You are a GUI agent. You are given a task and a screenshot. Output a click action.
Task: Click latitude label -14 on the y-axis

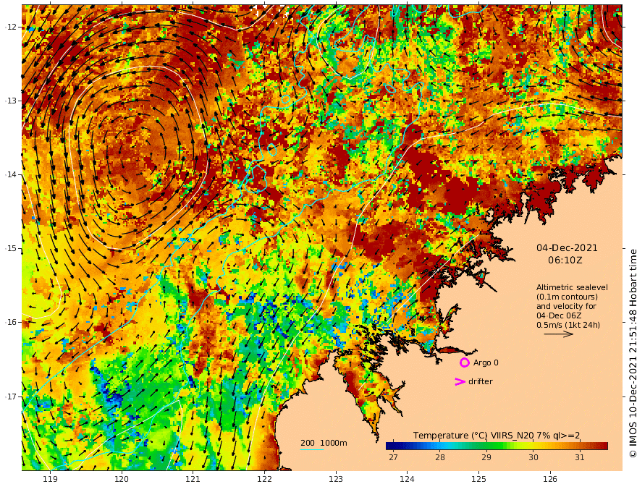[x=11, y=174]
